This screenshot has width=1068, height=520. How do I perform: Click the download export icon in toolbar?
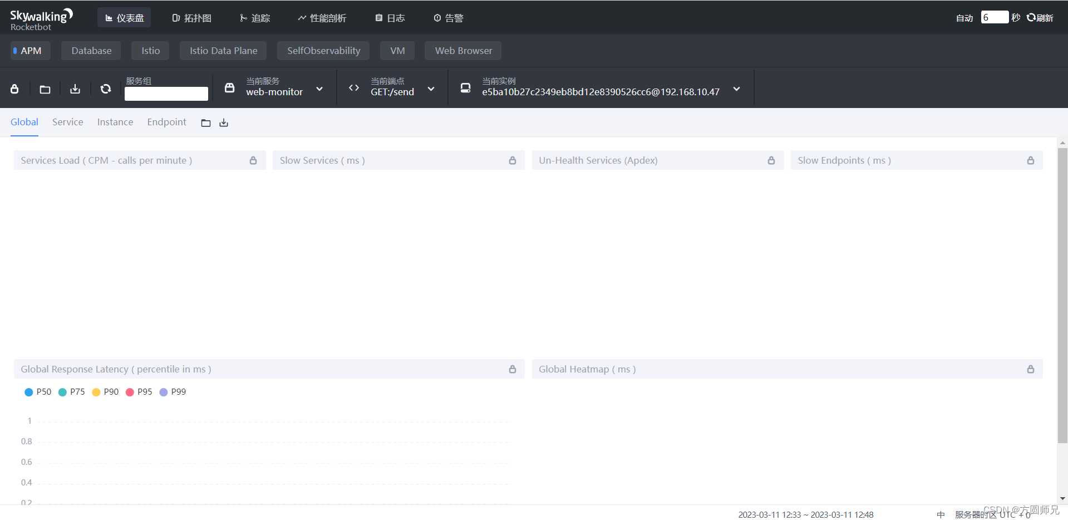pyautogui.click(x=75, y=89)
